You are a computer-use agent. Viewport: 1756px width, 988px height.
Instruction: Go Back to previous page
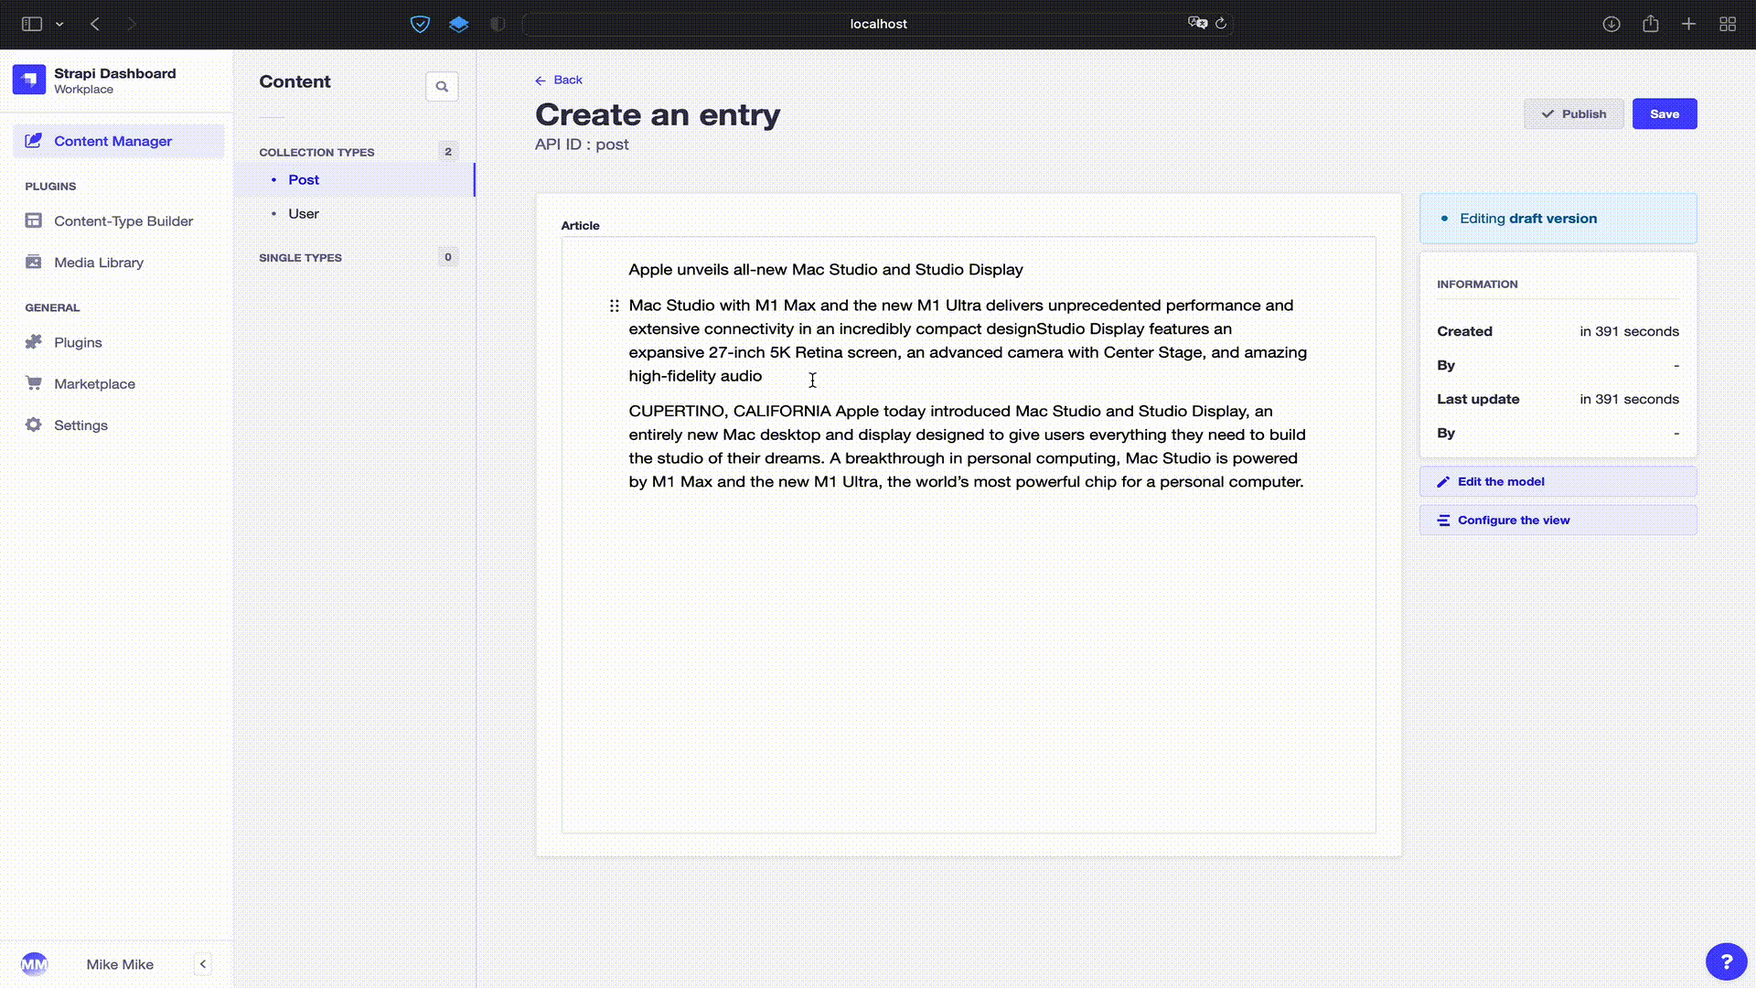click(559, 81)
